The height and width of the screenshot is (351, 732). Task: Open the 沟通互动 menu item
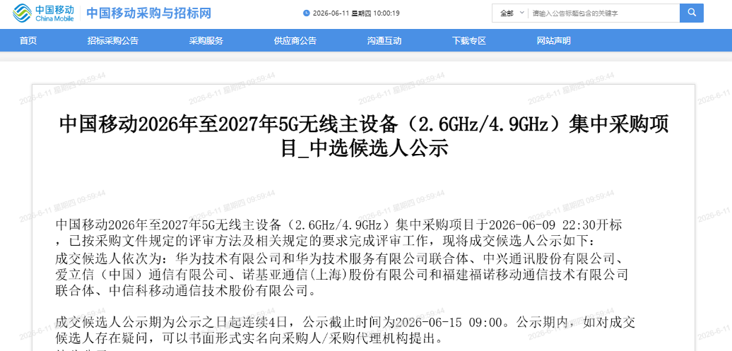click(384, 40)
